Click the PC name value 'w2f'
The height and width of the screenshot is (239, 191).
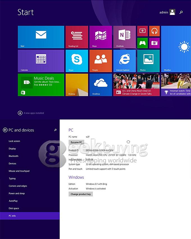coord(88,137)
